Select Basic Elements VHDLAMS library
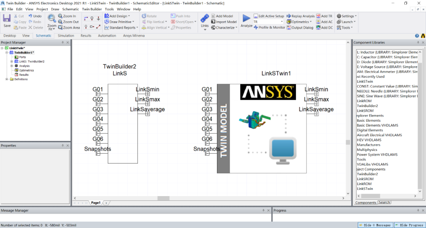Image resolution: width=426 pixels, height=228 pixels. [x=377, y=125]
